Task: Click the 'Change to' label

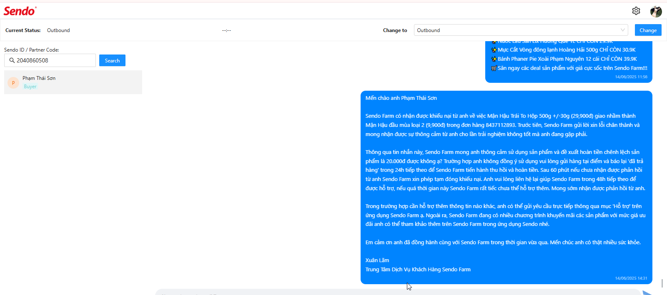Action: (395, 30)
